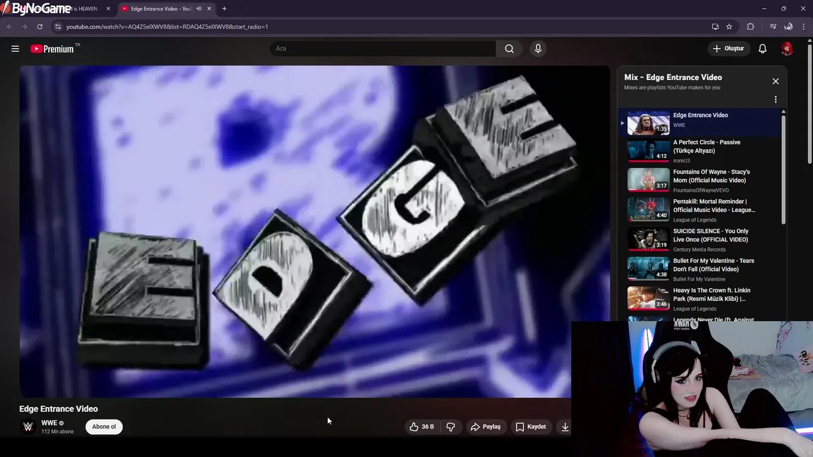Close the Edge Entrance Video tab
Viewport: 813px width, 457px height.
tap(209, 9)
